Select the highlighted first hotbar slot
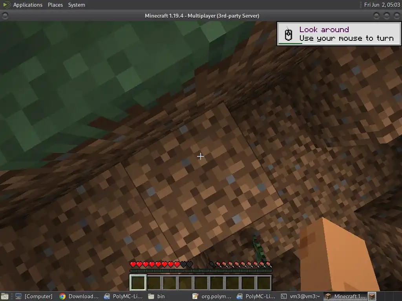Viewport: 402px width, 301px height. 138,282
